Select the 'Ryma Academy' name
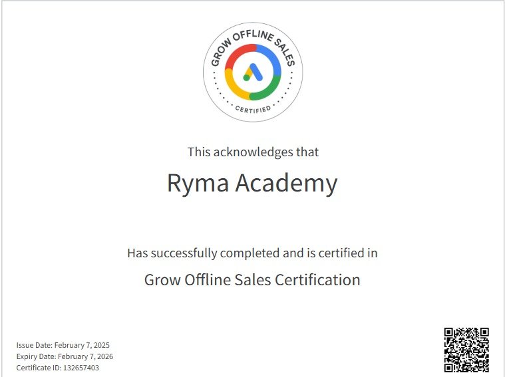This screenshot has height=377, width=505. [x=252, y=183]
